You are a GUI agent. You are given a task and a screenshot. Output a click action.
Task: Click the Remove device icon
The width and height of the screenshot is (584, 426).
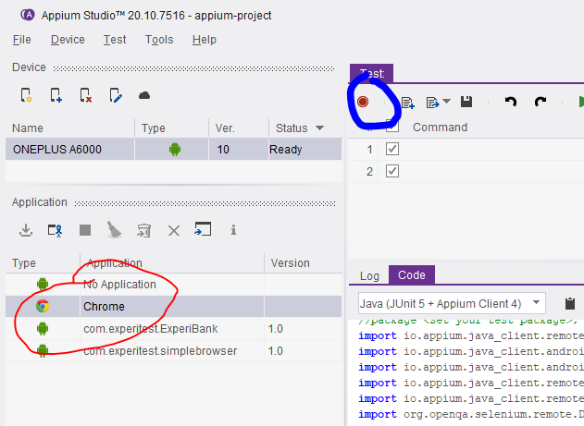pyautogui.click(x=86, y=95)
